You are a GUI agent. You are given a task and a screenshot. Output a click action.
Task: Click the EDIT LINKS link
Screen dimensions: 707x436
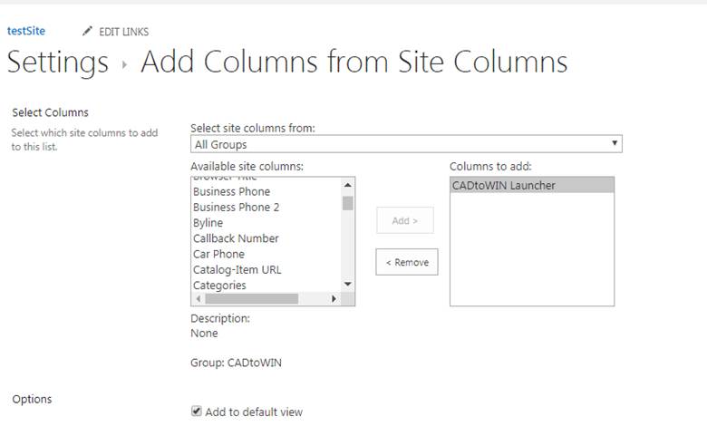tap(123, 32)
